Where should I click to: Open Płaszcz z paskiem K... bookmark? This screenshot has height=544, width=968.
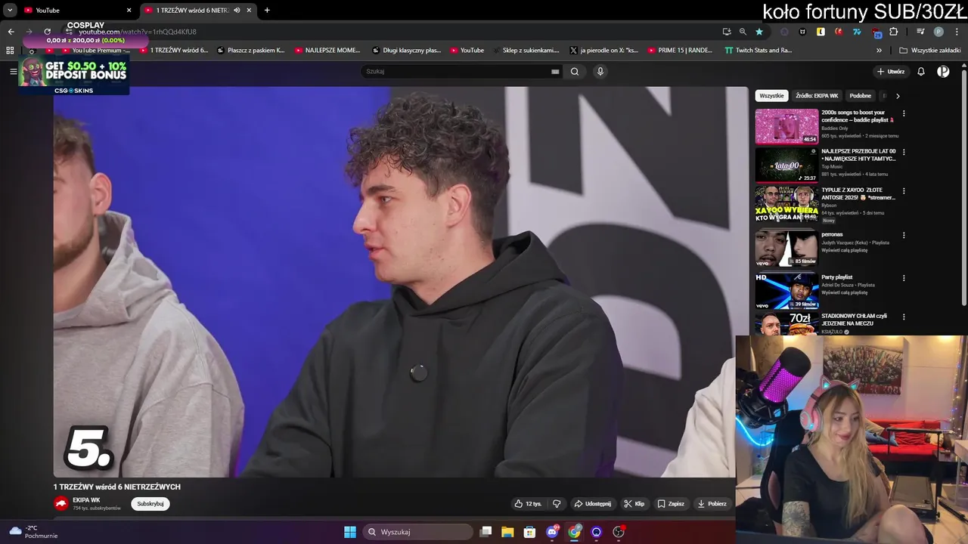250,51
